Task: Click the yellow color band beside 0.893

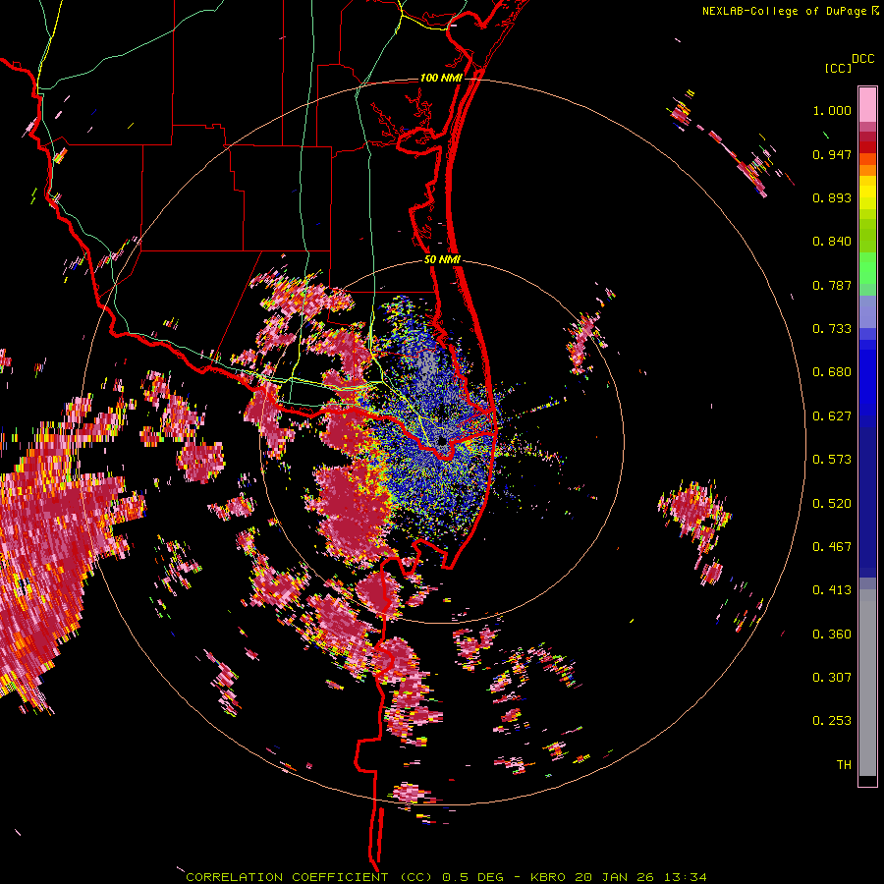Action: coord(867,197)
